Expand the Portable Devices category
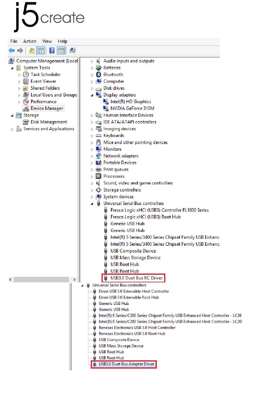 click(x=92, y=163)
